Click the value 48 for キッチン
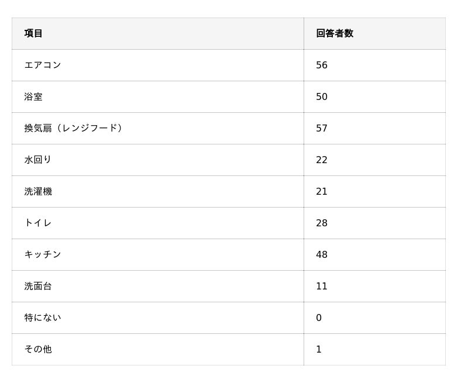 [x=322, y=254]
